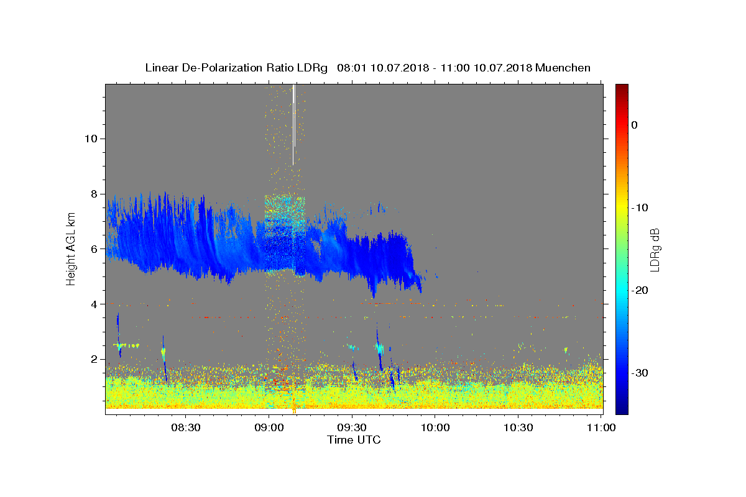Click the height tick label 8
This screenshot has width=746, height=497.
(x=94, y=194)
